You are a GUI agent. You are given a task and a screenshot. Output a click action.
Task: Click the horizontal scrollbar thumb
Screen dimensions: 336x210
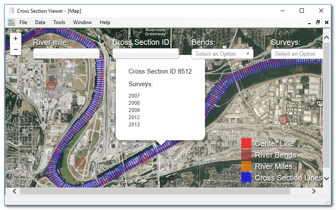pyautogui.click(x=155, y=191)
